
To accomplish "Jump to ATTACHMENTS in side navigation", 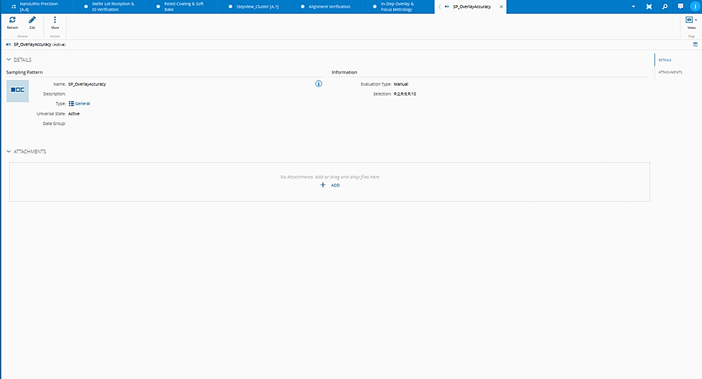I will [670, 72].
